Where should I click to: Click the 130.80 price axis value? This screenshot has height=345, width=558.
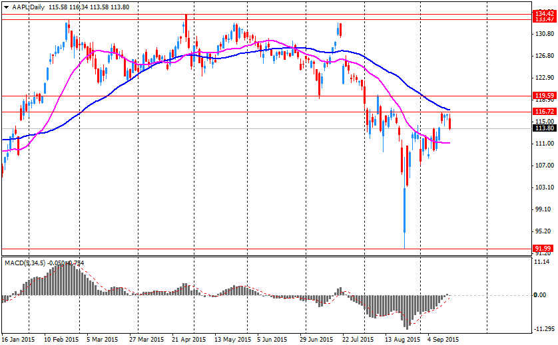(x=546, y=34)
